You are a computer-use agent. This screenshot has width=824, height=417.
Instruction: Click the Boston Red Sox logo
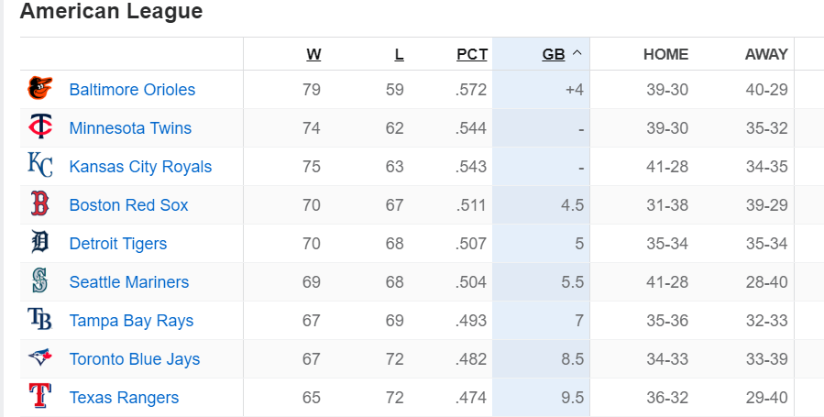pyautogui.click(x=40, y=204)
